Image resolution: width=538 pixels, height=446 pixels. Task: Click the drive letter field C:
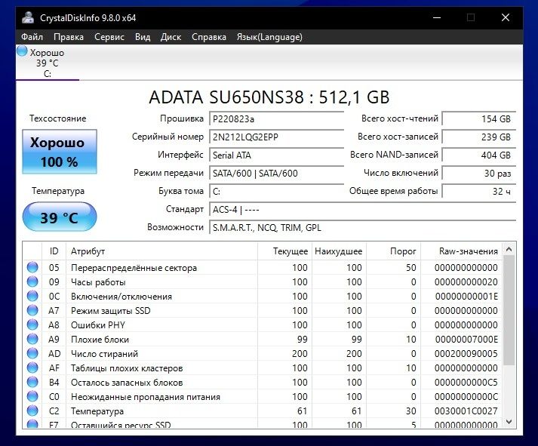pyautogui.click(x=277, y=192)
